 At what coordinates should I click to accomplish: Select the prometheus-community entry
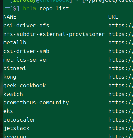click(36, 103)
